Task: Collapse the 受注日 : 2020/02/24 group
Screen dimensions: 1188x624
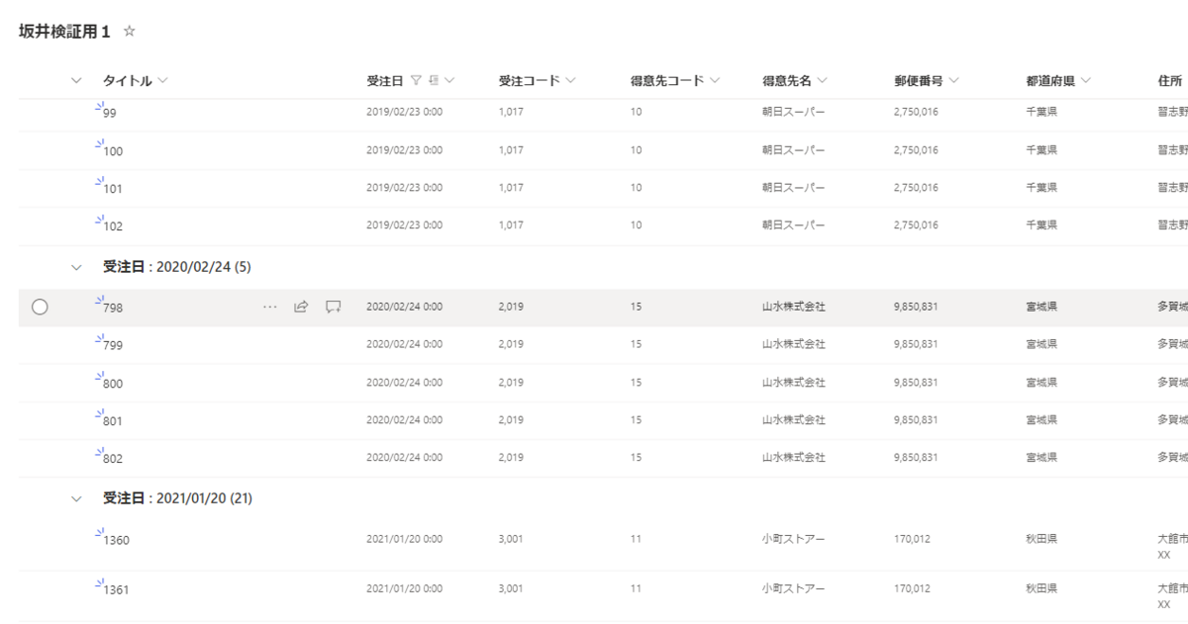Action: coord(75,267)
